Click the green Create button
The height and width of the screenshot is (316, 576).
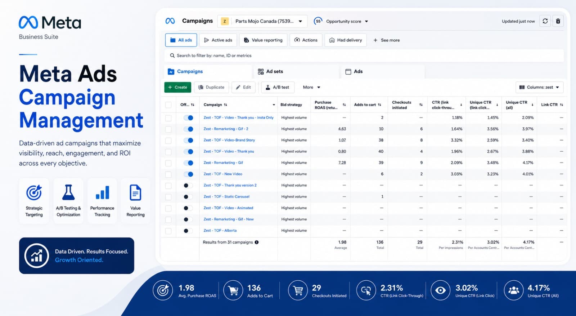[178, 87]
